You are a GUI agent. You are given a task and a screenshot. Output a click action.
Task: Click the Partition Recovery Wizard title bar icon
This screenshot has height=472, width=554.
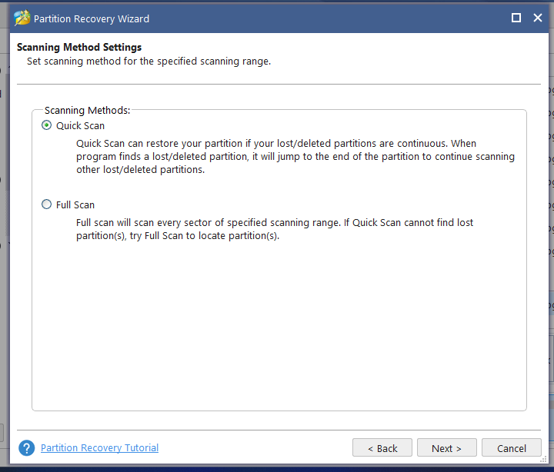(x=22, y=18)
